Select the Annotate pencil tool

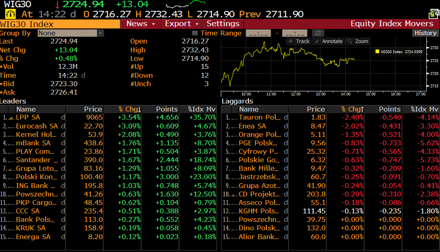coord(329,41)
